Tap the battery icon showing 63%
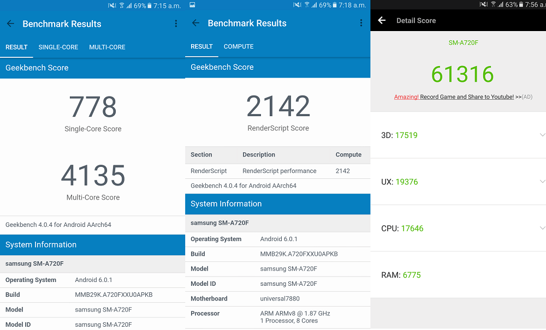 tap(521, 4)
